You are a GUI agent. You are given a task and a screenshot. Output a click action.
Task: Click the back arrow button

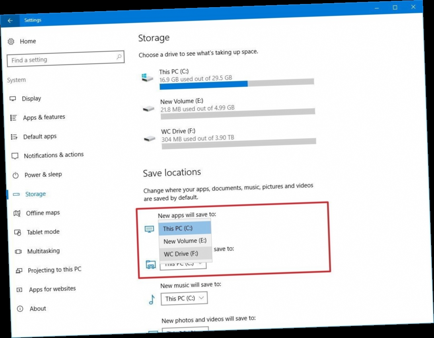click(x=10, y=20)
